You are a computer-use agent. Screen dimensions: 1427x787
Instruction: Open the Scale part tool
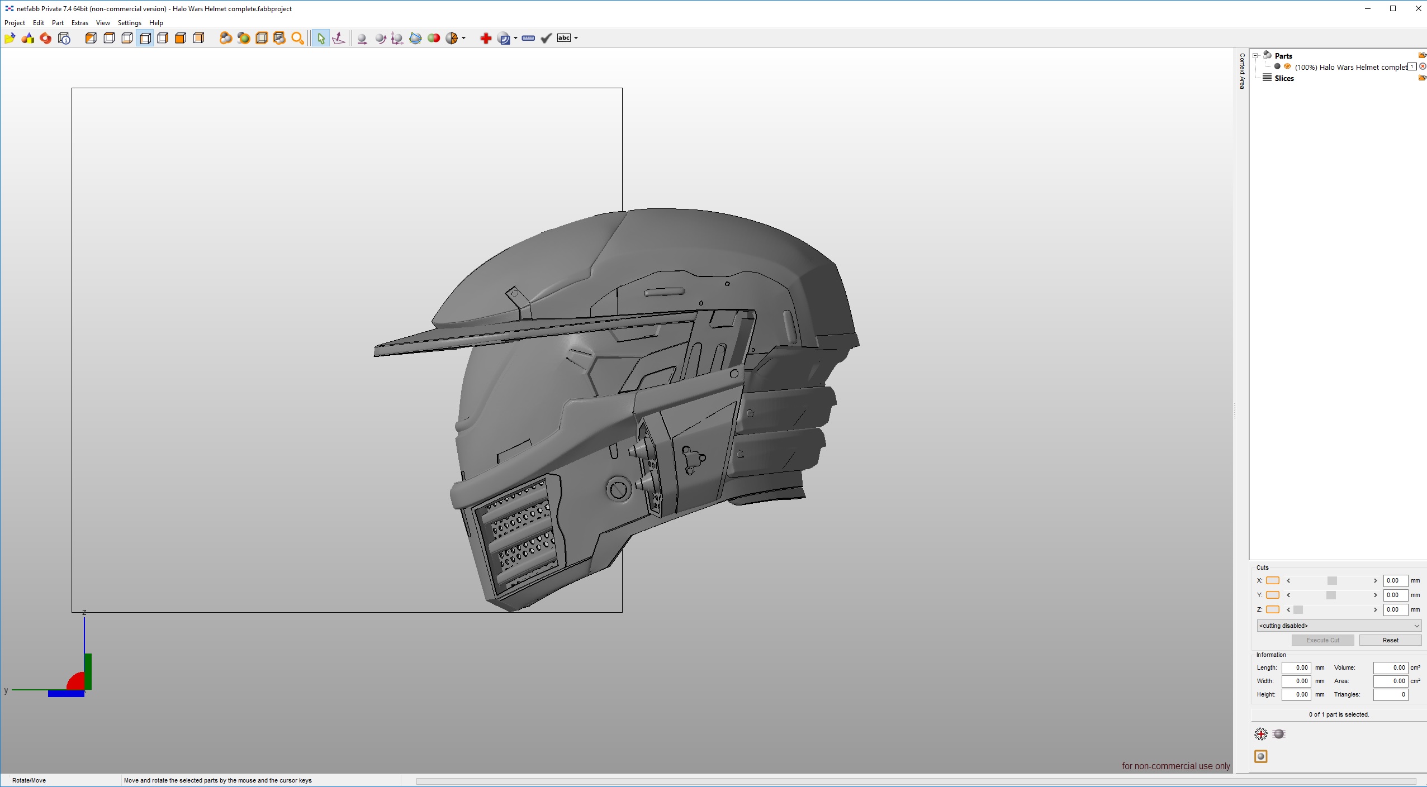click(x=397, y=38)
